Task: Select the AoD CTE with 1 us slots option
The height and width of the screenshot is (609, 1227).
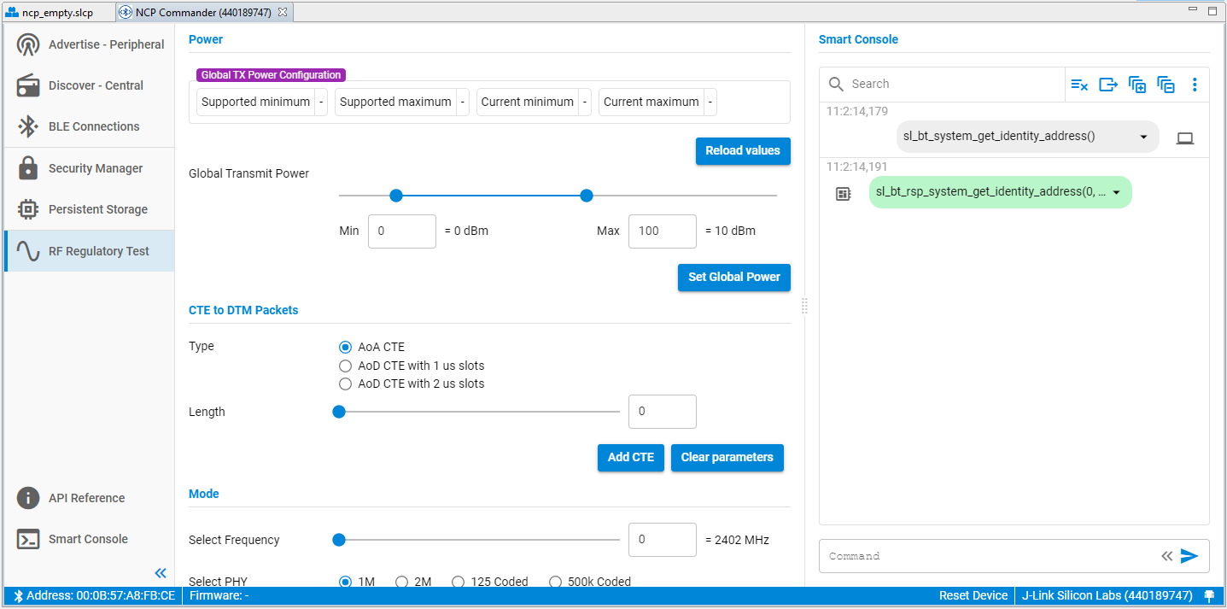Action: coord(345,365)
